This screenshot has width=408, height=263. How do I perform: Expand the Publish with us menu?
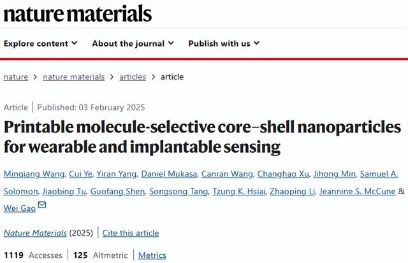[x=224, y=43]
